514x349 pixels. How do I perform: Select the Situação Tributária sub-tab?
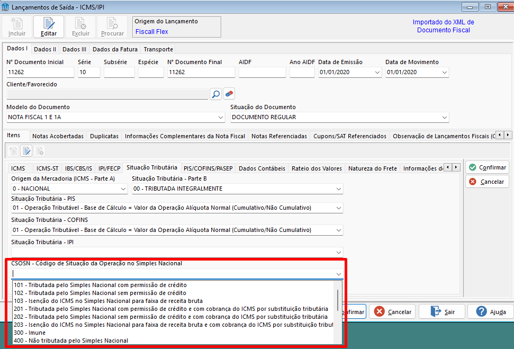[x=152, y=167]
